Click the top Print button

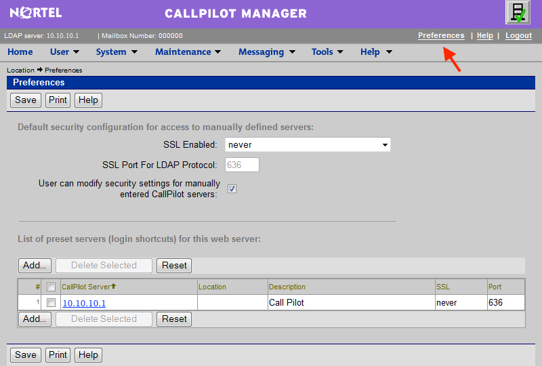tap(58, 100)
